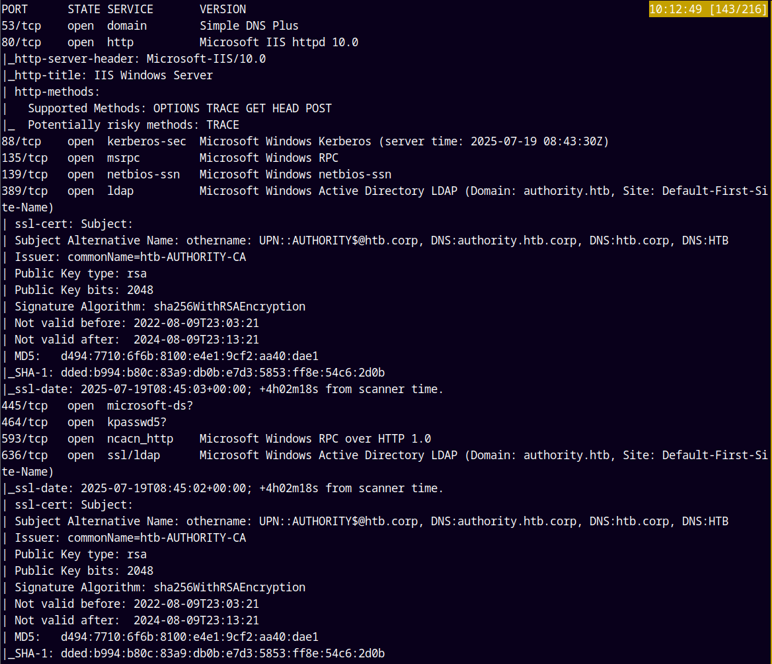
Task: Click the 'PORT' column header
Action: (x=15, y=9)
